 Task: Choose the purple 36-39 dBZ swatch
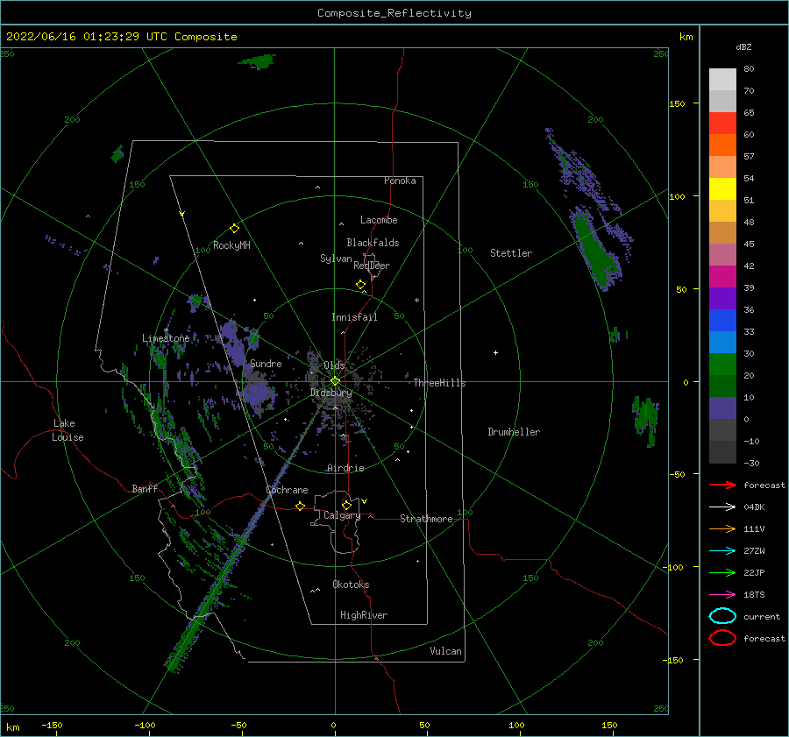tap(722, 299)
